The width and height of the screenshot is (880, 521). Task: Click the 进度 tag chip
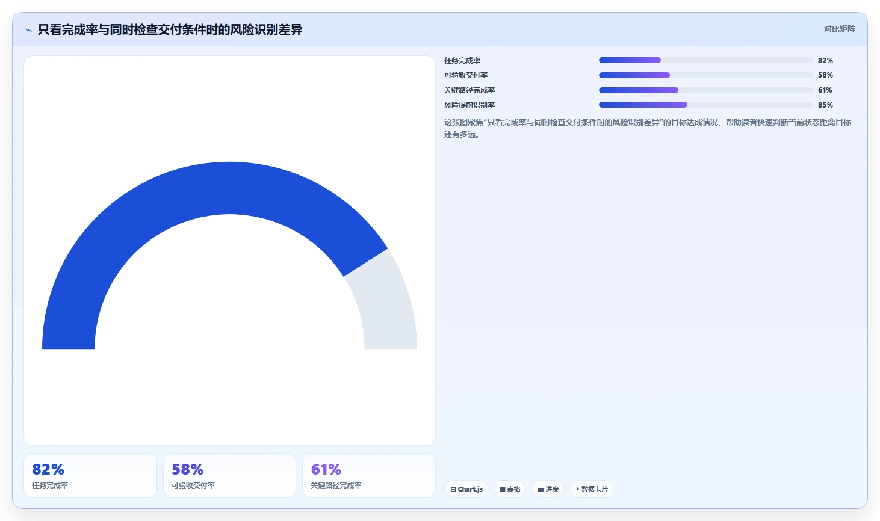[548, 489]
